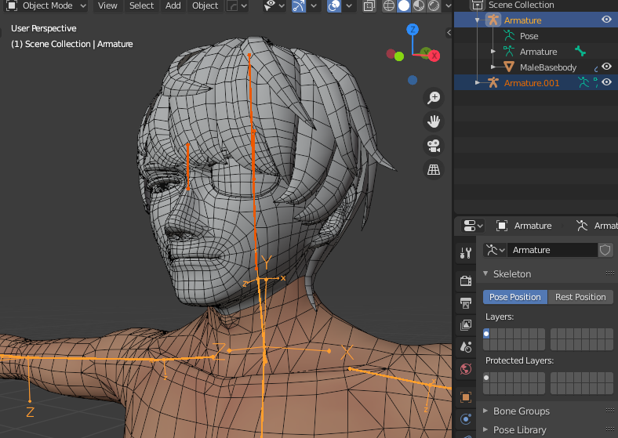Open the Output properties printer icon
Screen dimensions: 618x438
466,302
